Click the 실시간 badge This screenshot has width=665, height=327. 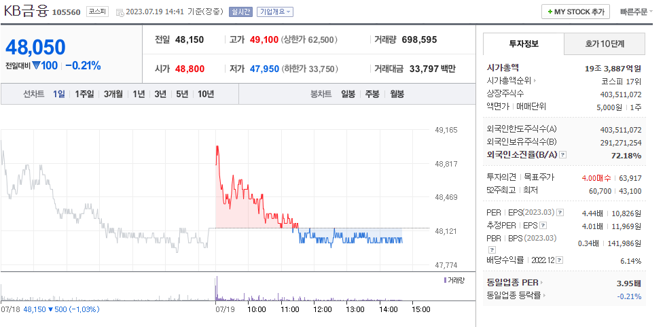(x=241, y=12)
